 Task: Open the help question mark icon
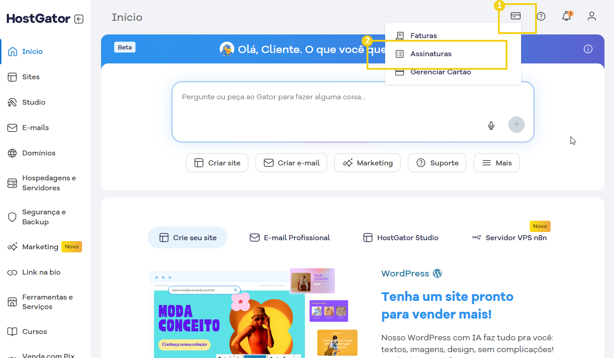tap(541, 16)
